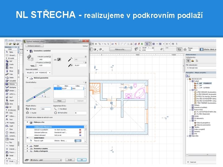Expand Seznamy a popisy section
Screen dimensions: 223x167
pyautogui.click(x=28, y=148)
